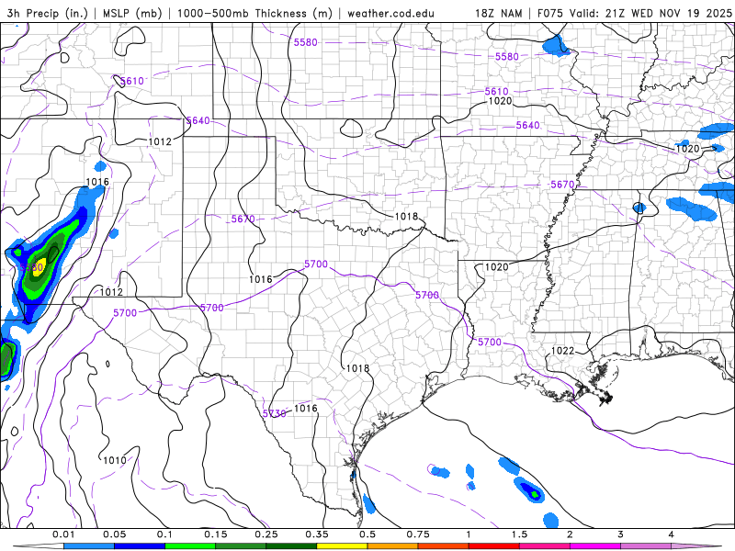Click the green precipitation cell in the Gulf
Image resolution: width=735 pixels, height=551 pixels.
(535, 493)
